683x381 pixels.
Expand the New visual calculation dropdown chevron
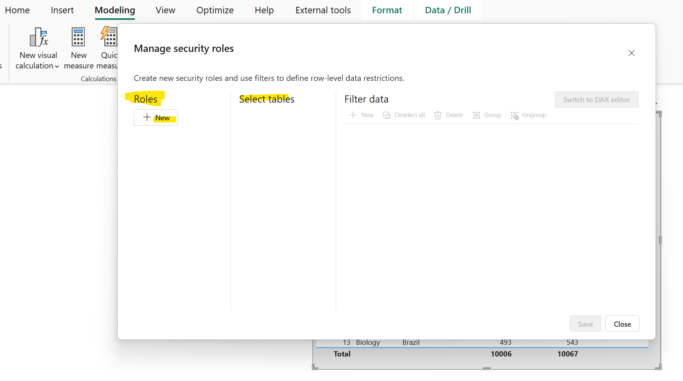pyautogui.click(x=57, y=67)
